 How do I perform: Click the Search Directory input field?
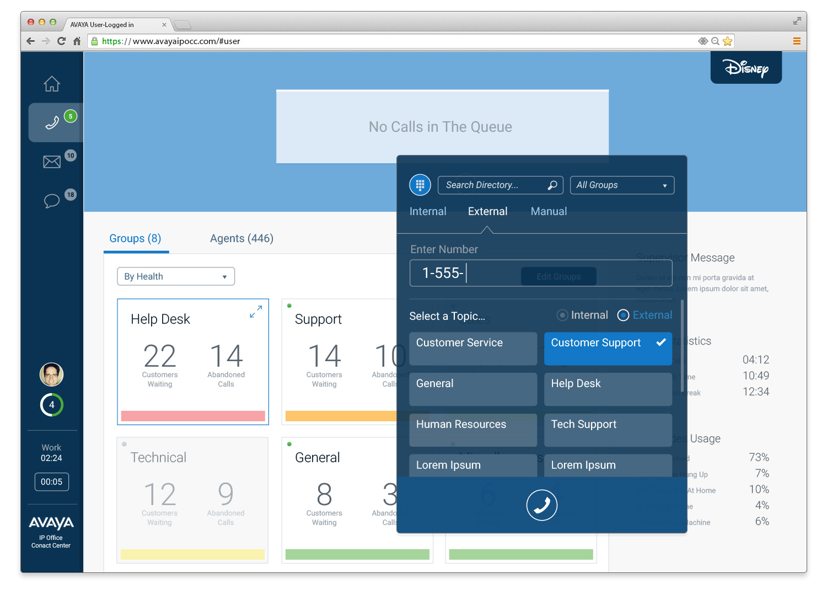click(500, 185)
